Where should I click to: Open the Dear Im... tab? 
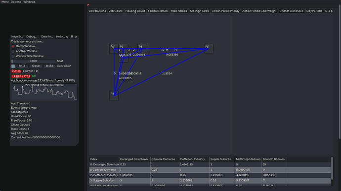coord(47,37)
